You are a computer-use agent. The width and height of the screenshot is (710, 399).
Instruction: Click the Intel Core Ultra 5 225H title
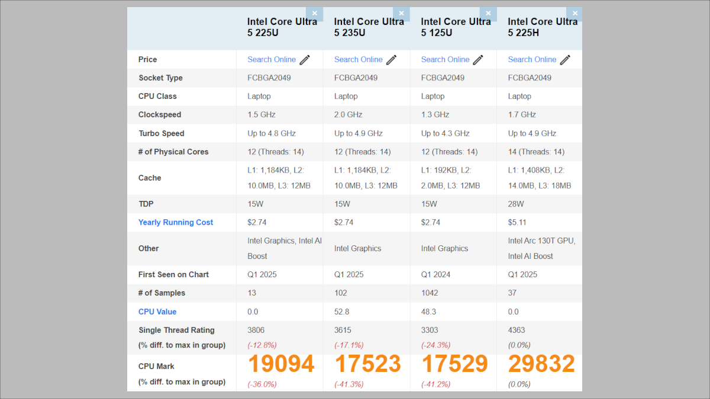click(542, 27)
